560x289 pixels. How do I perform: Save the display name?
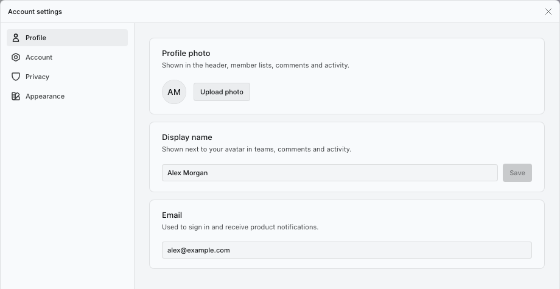tap(517, 173)
